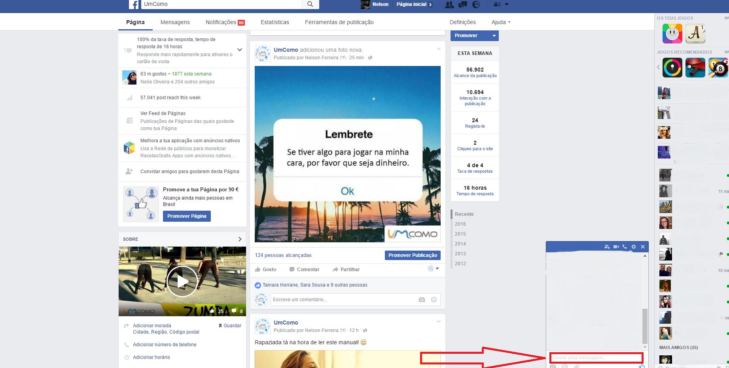The height and width of the screenshot is (368, 729).
Task: Play the Zumba video thumbnail
Action: tap(182, 281)
